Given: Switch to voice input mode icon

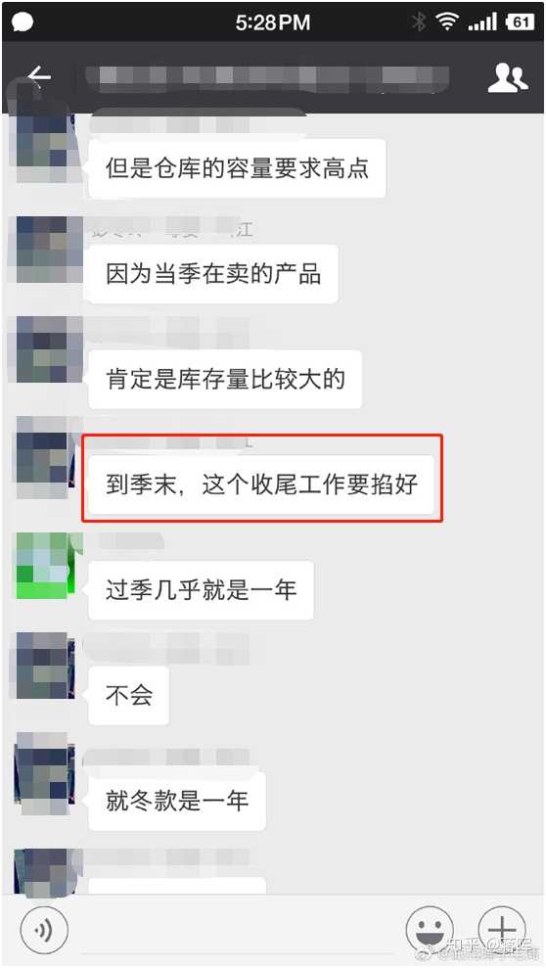Looking at the screenshot, I should (44, 929).
